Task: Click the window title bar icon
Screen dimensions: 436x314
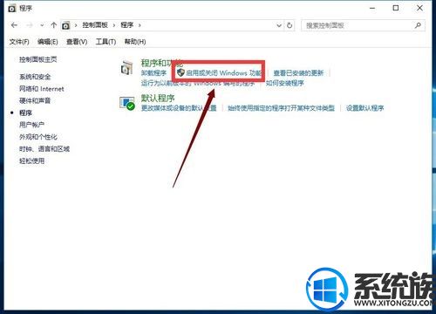Action: [12, 9]
